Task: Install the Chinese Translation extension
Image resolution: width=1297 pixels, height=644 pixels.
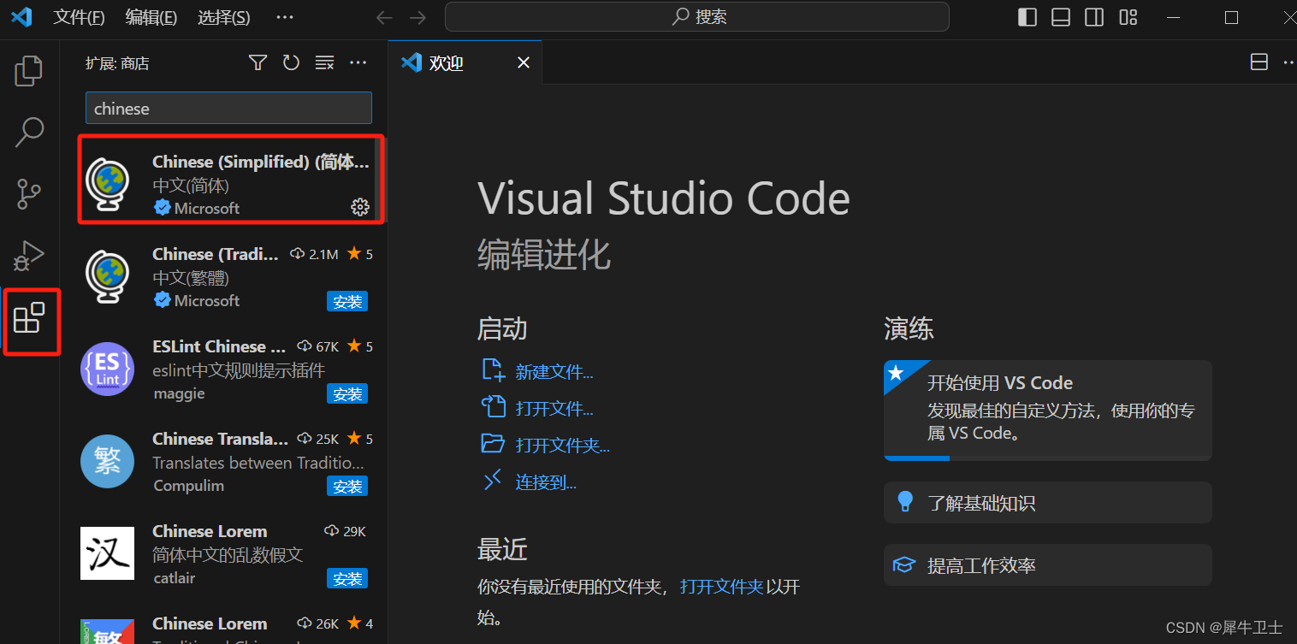Action: coord(347,487)
